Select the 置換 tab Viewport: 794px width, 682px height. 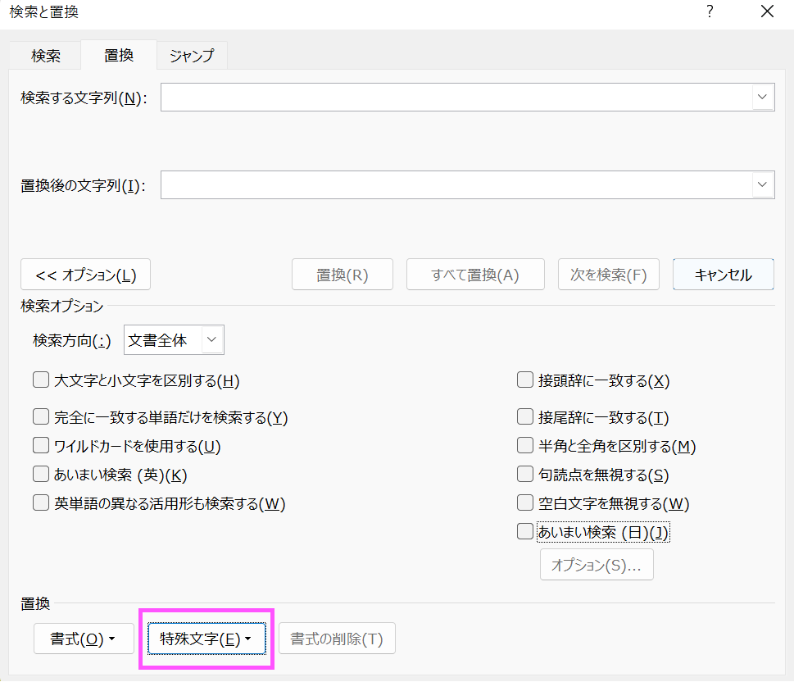point(119,55)
